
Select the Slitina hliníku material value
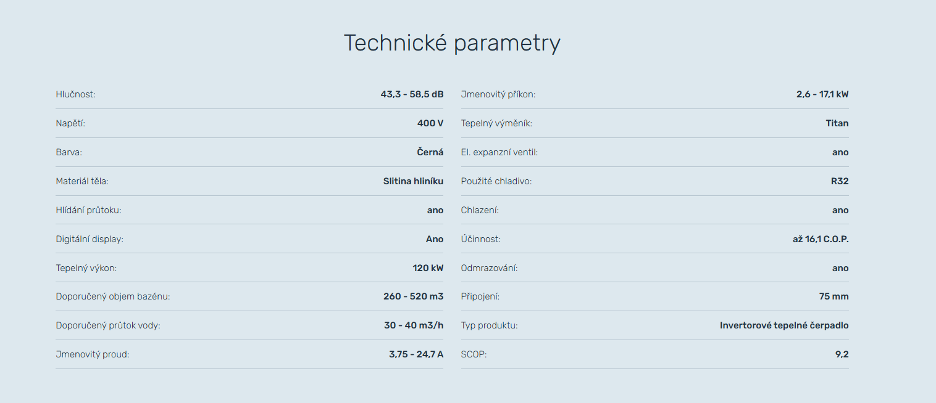413,181
